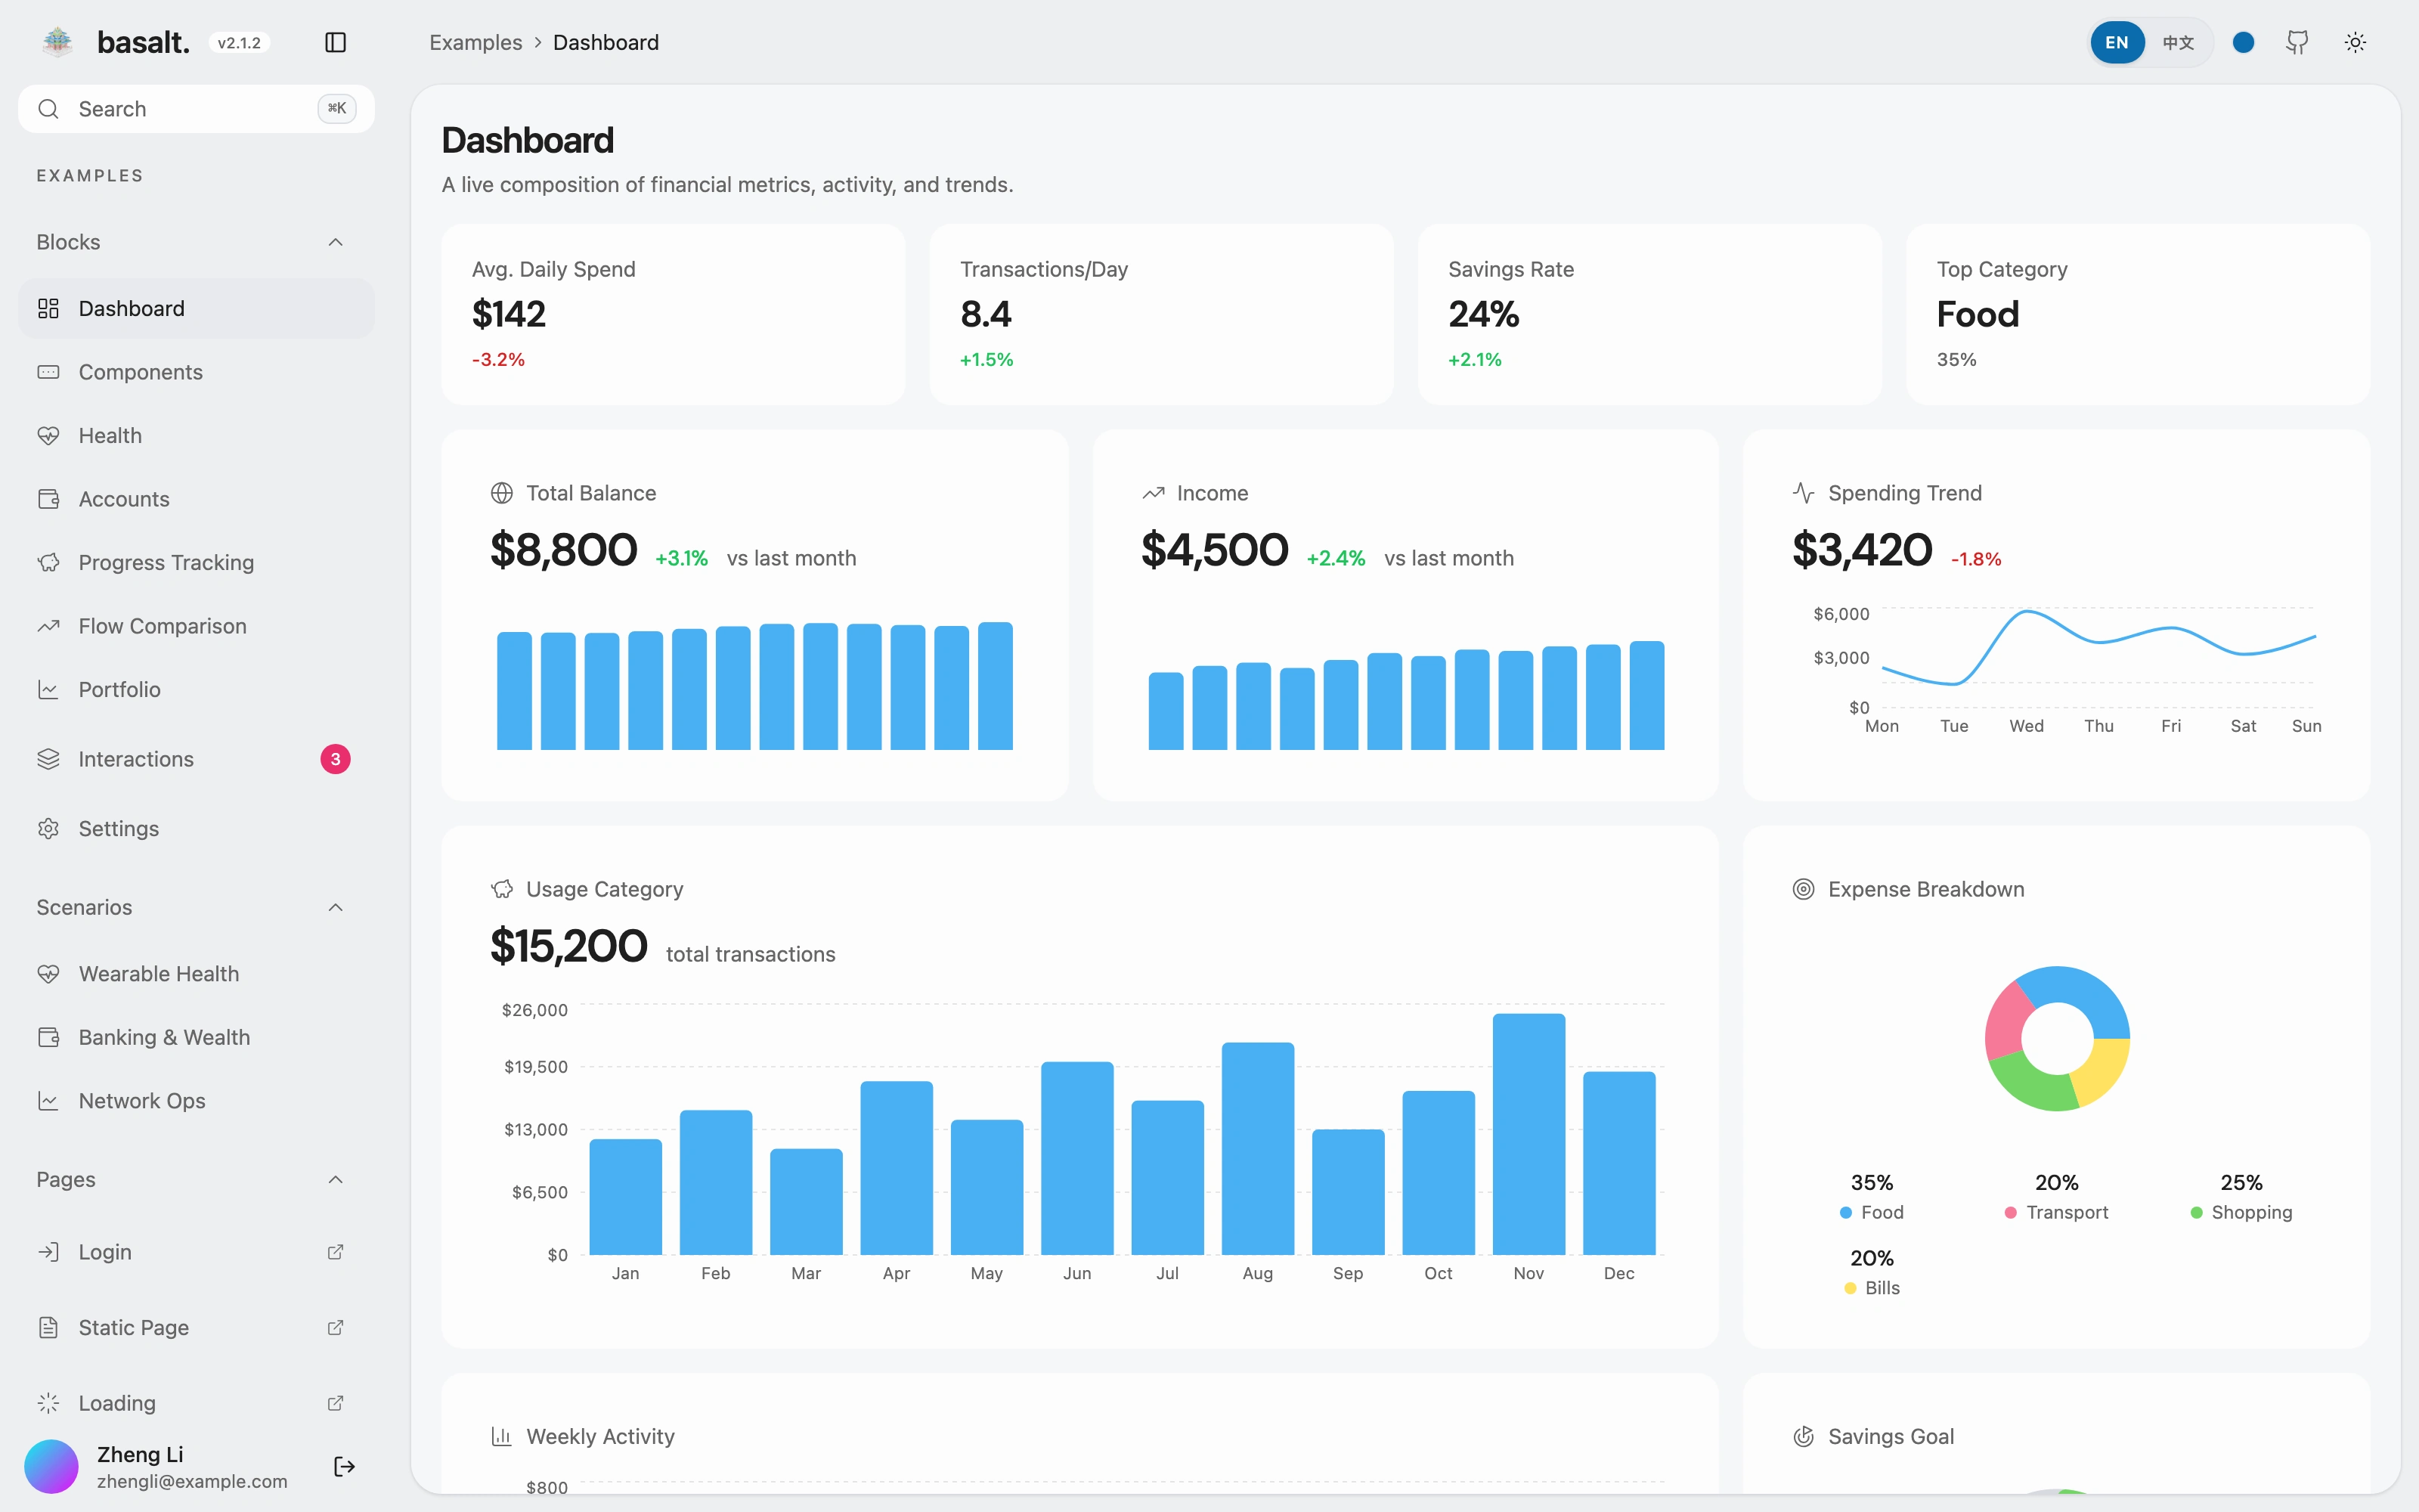Screen dimensions: 2419x1512
Task: Open Flow Comparison page
Action: tap(196, 626)
